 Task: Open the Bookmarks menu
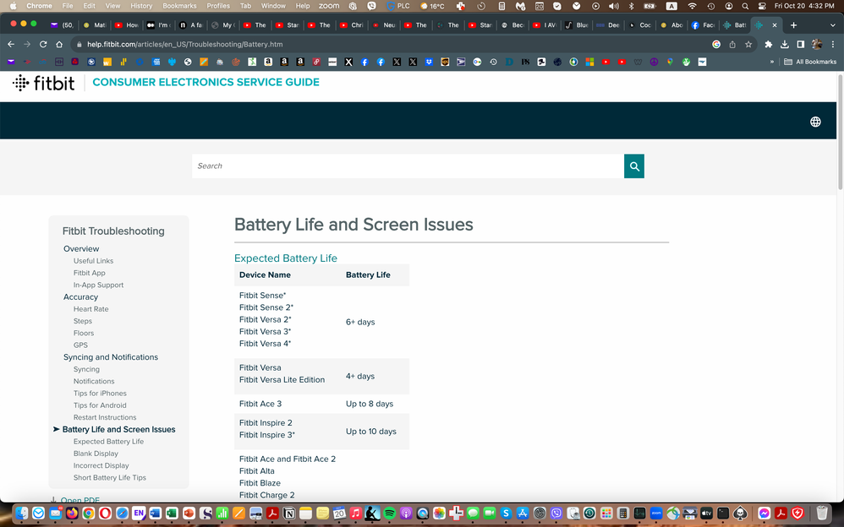pyautogui.click(x=179, y=6)
